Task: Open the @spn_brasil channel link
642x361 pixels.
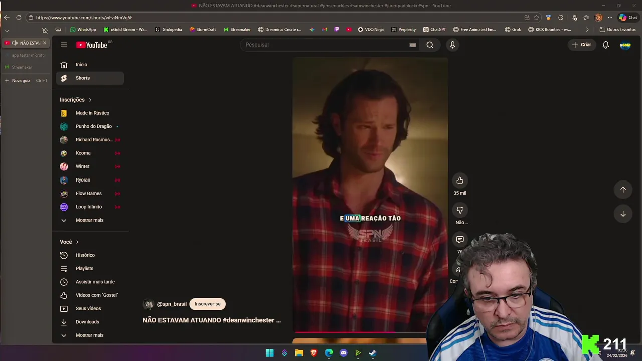Action: tap(172, 304)
